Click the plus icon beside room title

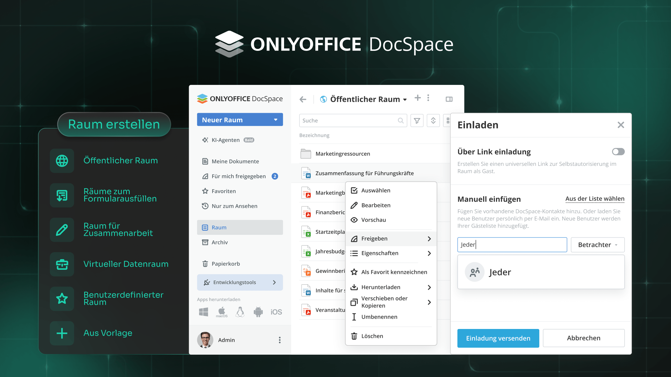click(417, 98)
